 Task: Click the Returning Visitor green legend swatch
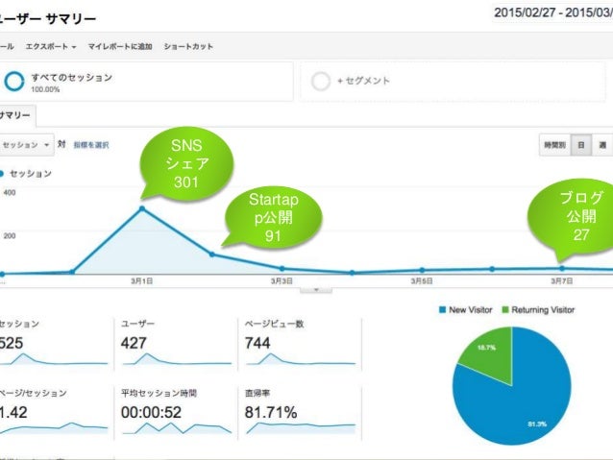tap(505, 310)
